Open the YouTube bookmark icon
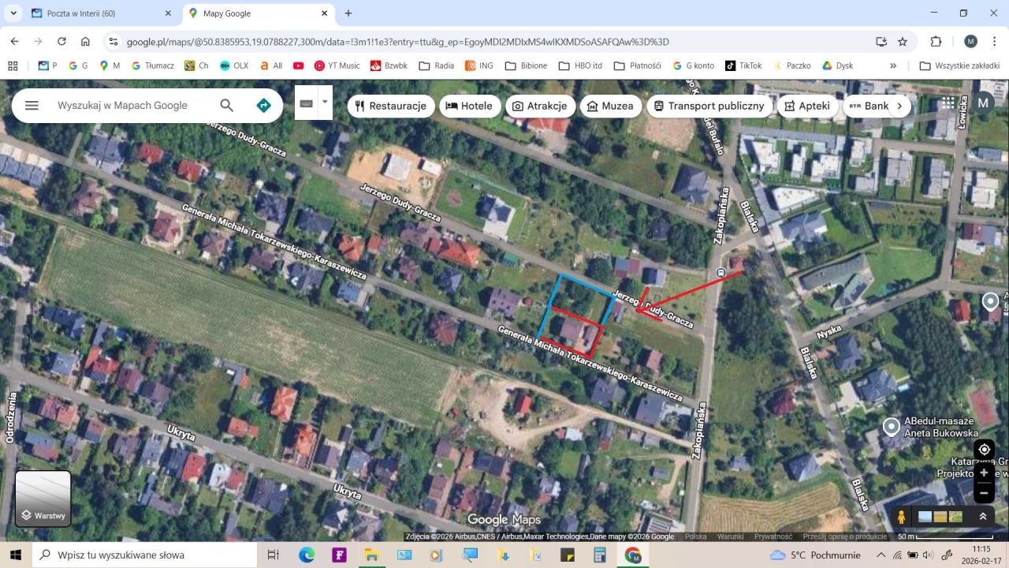 point(298,65)
